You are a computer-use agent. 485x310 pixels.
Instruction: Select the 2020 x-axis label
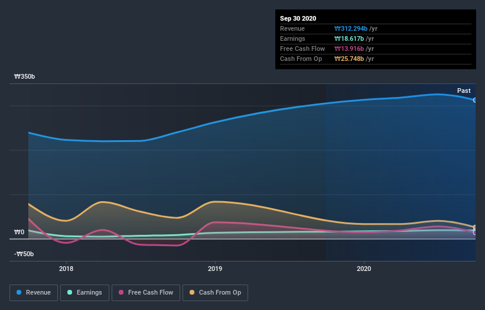pyautogui.click(x=364, y=269)
